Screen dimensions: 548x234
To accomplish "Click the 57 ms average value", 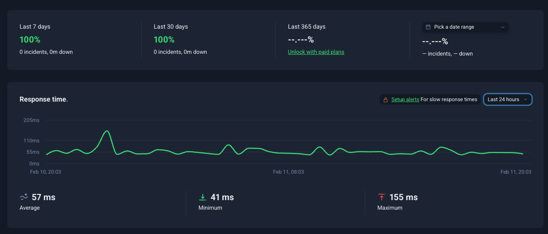I will (x=43, y=197).
